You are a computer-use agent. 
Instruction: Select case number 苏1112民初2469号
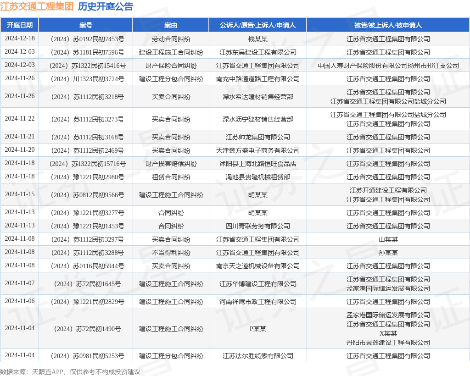[88, 150]
